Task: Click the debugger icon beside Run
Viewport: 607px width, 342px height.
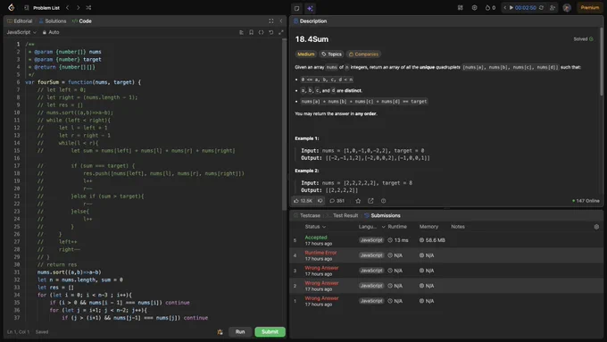Action: [220, 332]
